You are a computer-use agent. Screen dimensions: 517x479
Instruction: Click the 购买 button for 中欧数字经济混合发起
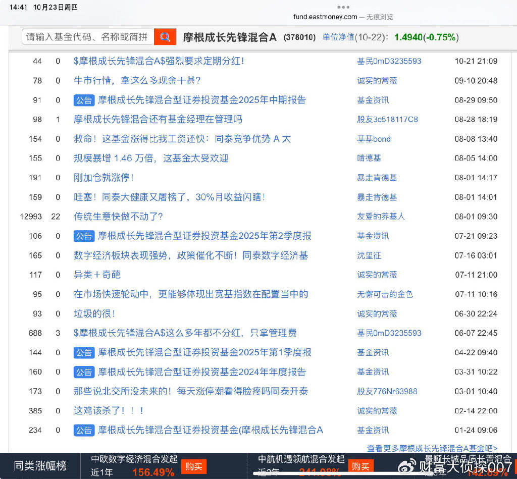click(x=194, y=466)
